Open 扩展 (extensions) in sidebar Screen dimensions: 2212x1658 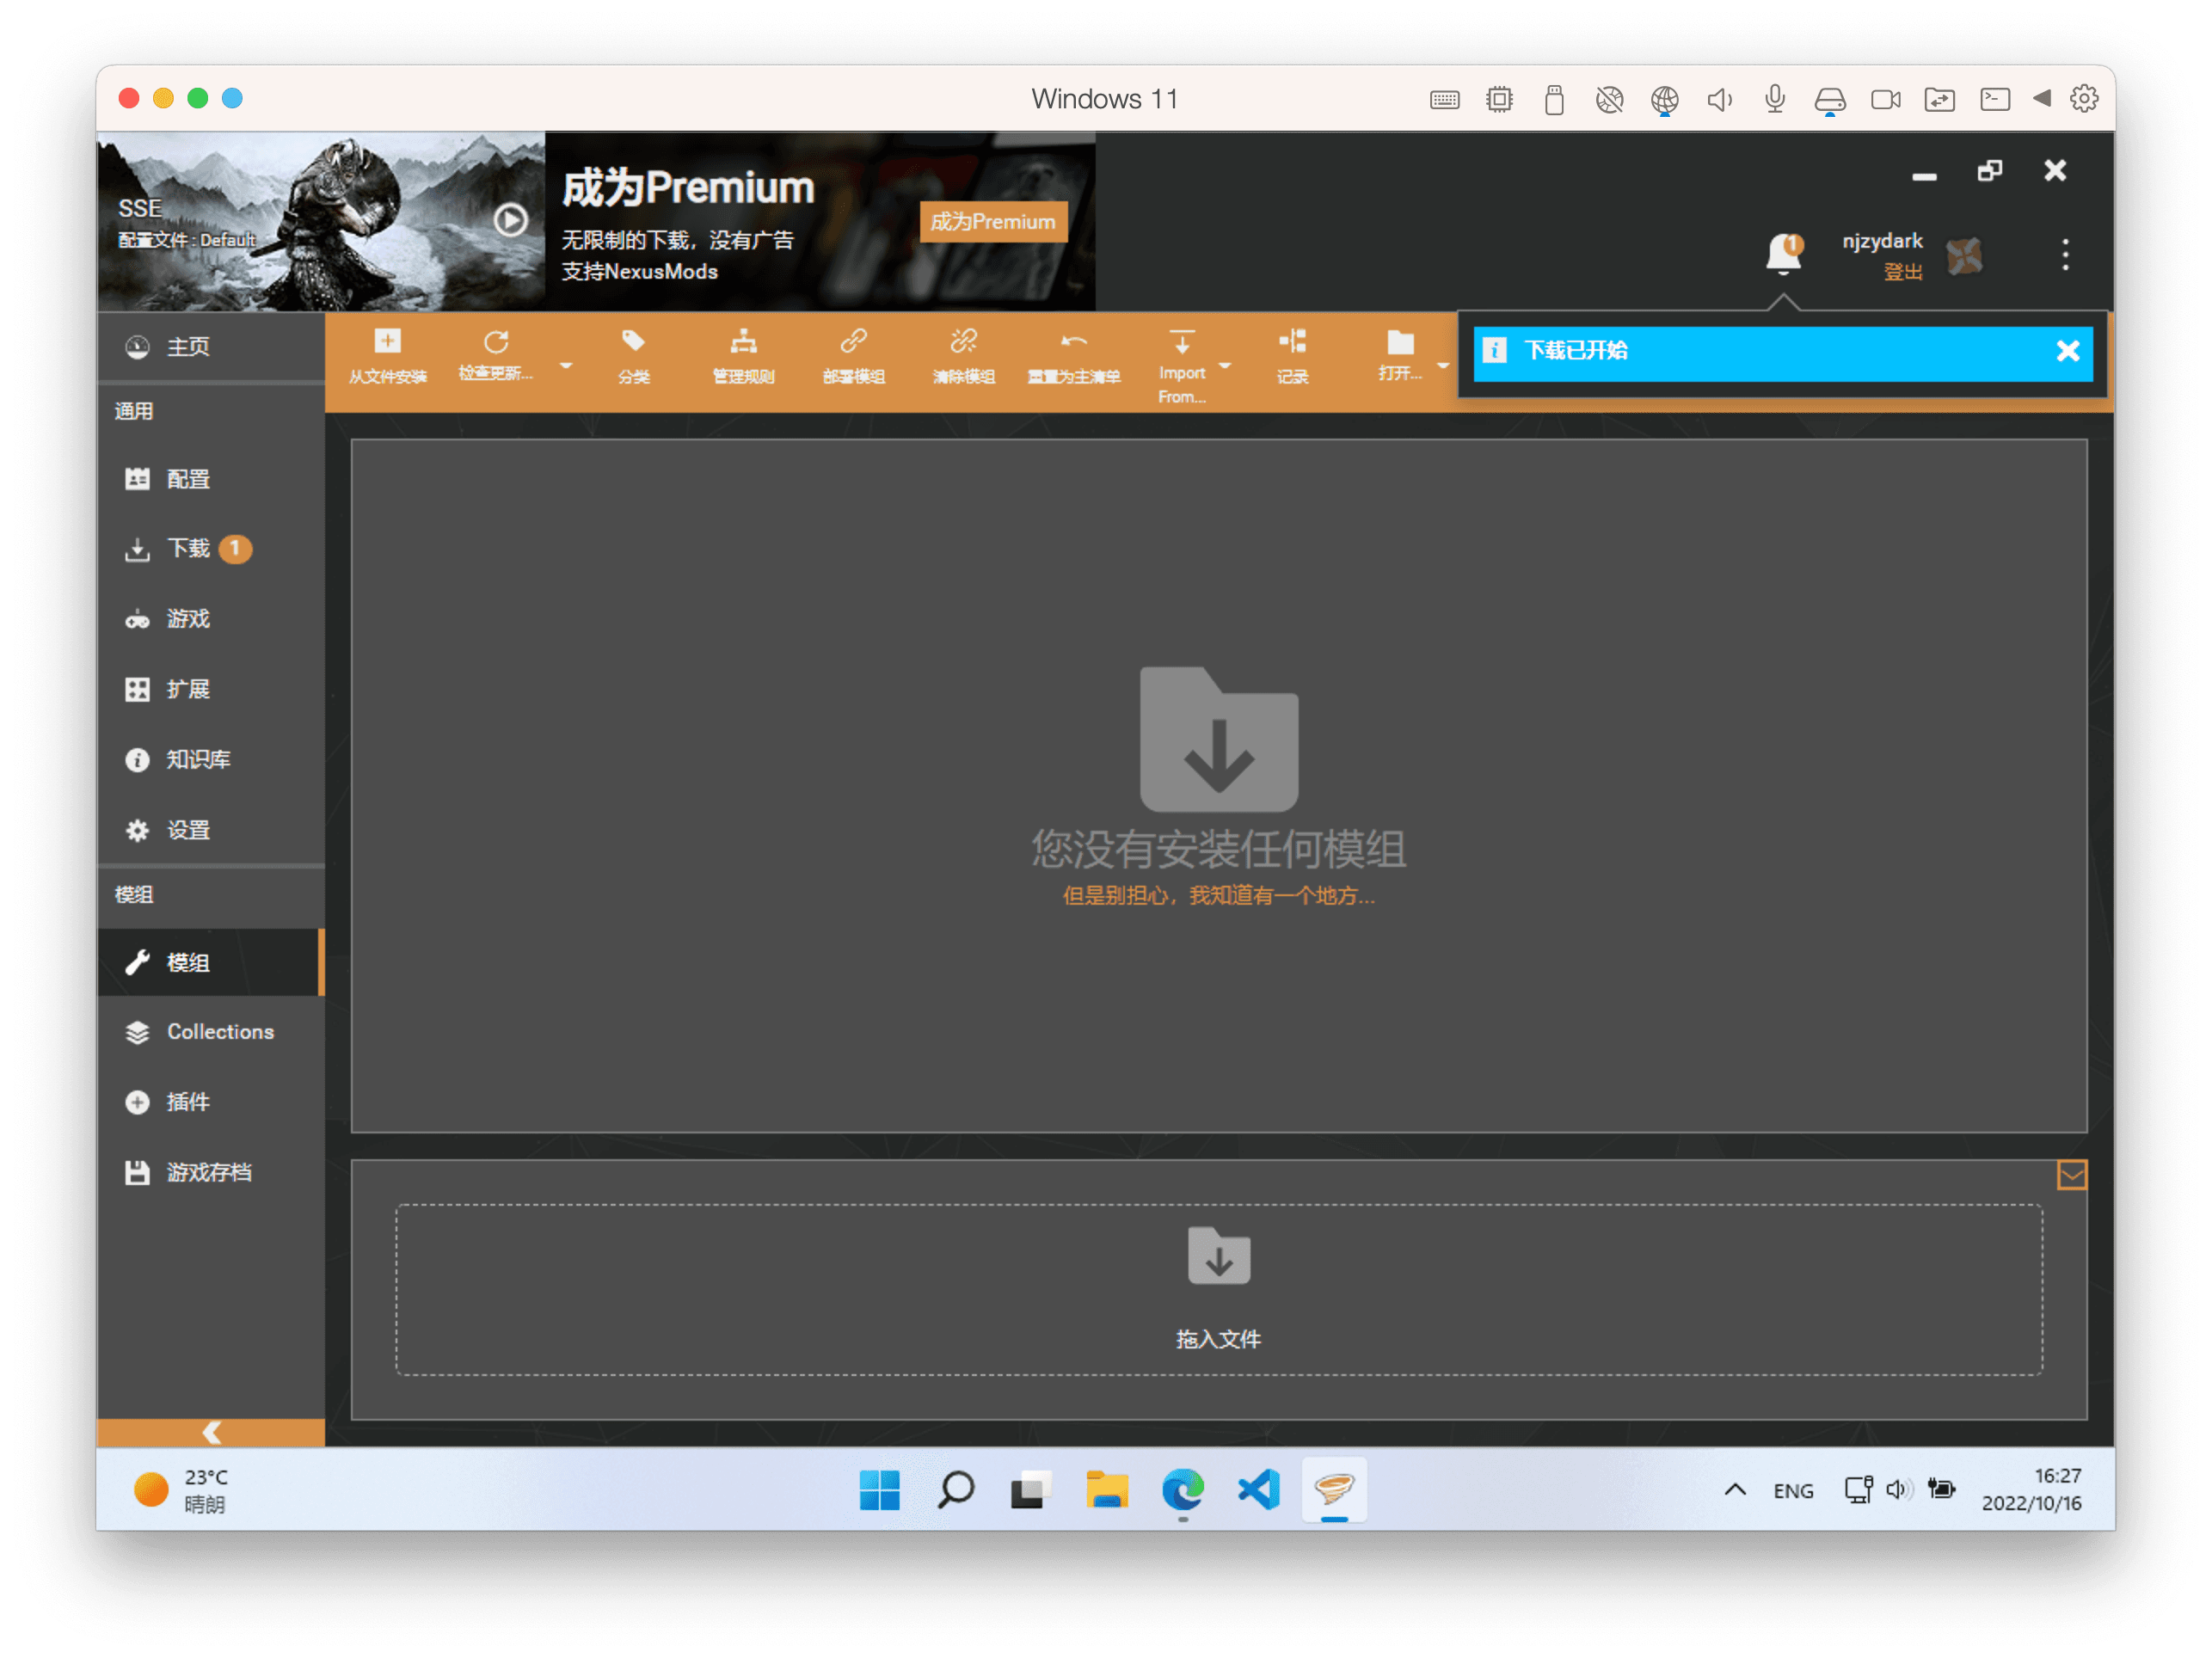[211, 690]
